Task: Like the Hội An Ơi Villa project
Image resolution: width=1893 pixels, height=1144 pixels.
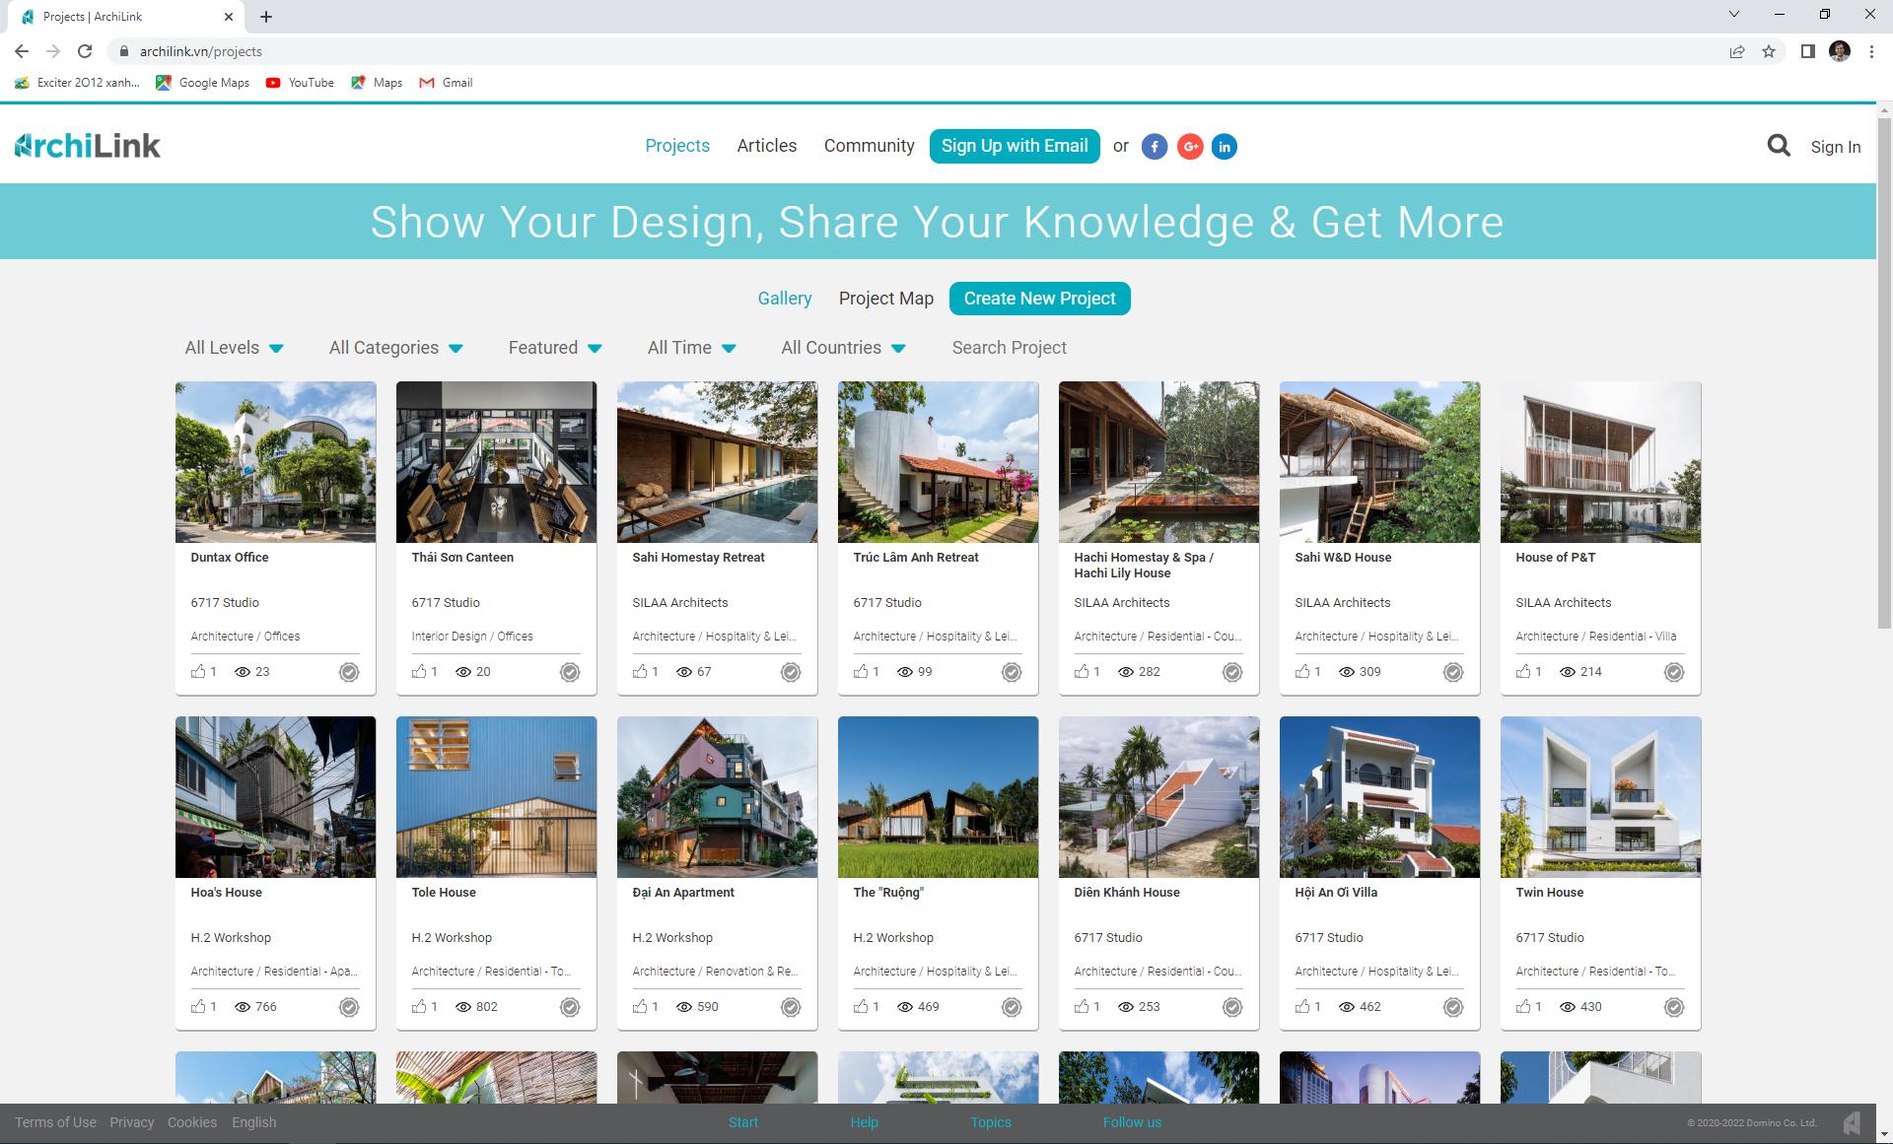Action: pyautogui.click(x=1302, y=1006)
